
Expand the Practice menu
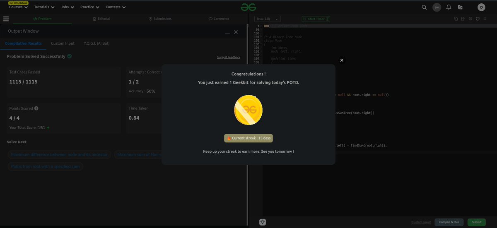coord(90,7)
